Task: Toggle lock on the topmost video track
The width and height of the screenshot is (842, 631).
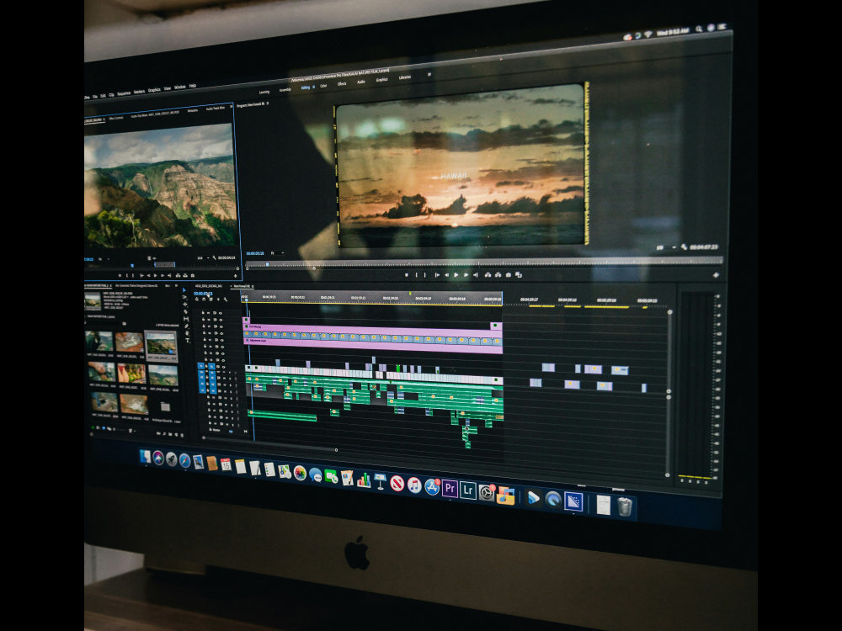Action: tap(203, 313)
